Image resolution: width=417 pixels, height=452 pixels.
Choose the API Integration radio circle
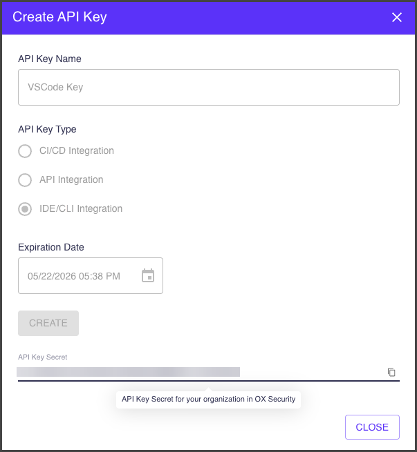(25, 180)
